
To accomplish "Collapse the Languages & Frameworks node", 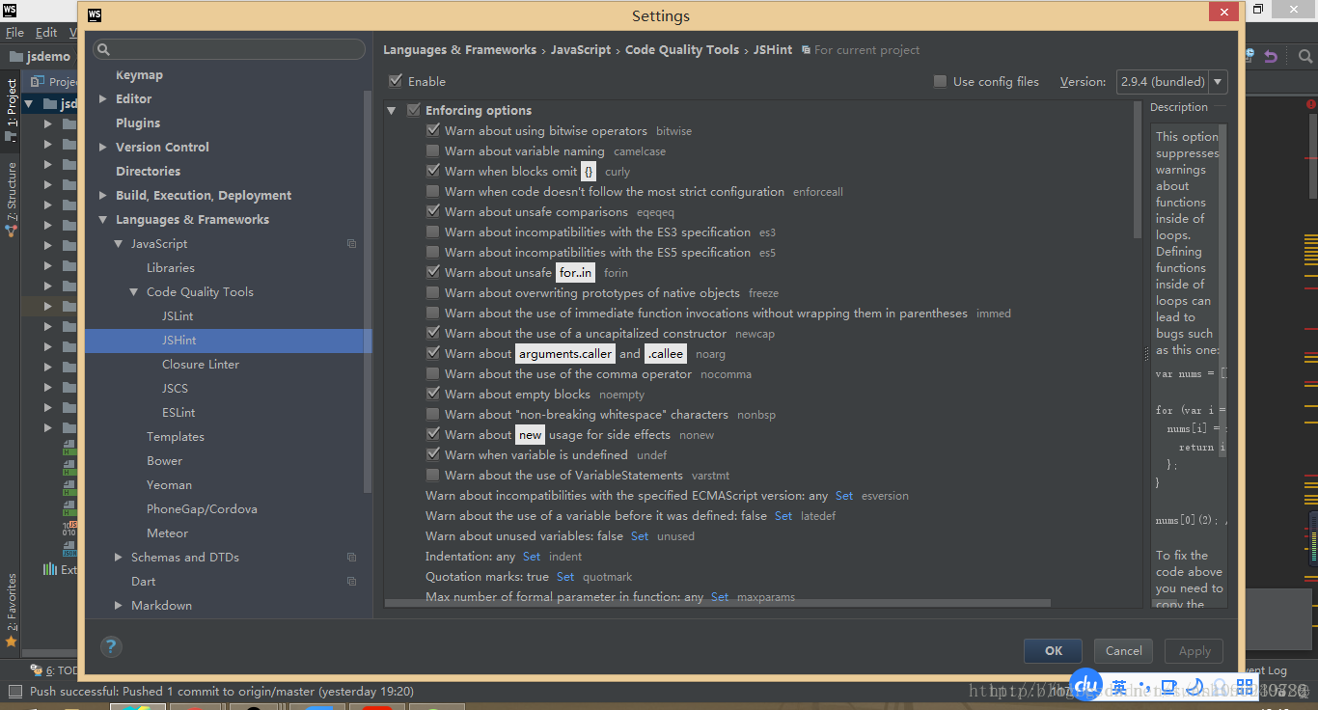I will click(103, 220).
